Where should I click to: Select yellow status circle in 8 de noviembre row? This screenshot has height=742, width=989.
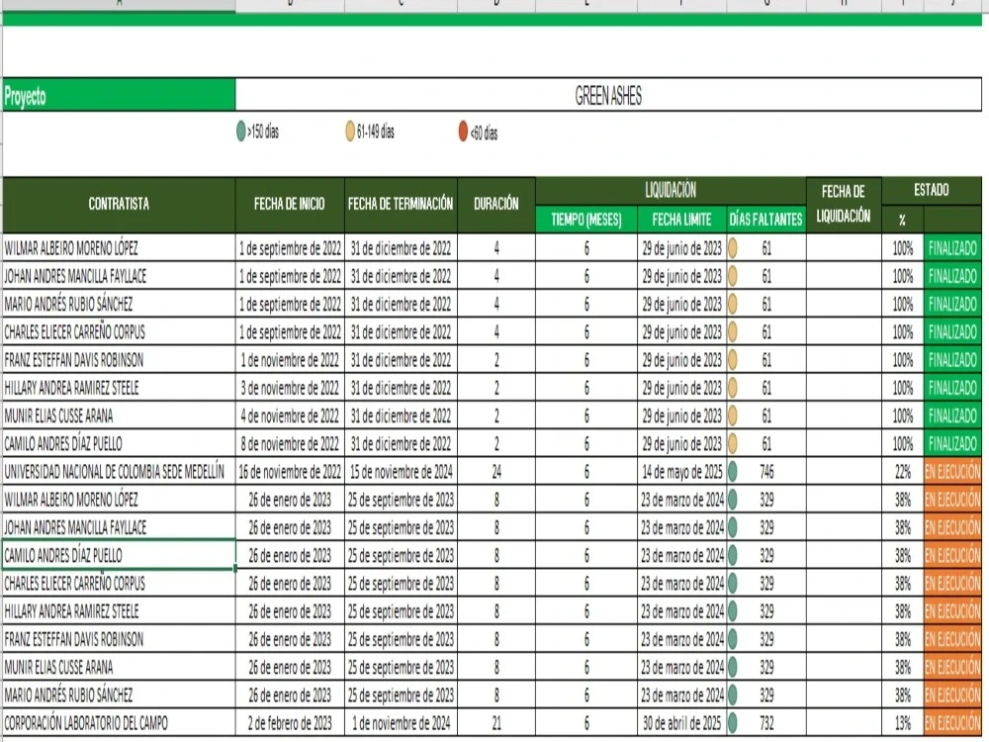pyautogui.click(x=733, y=443)
